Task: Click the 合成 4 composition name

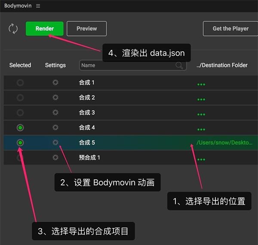Action: [87, 128]
